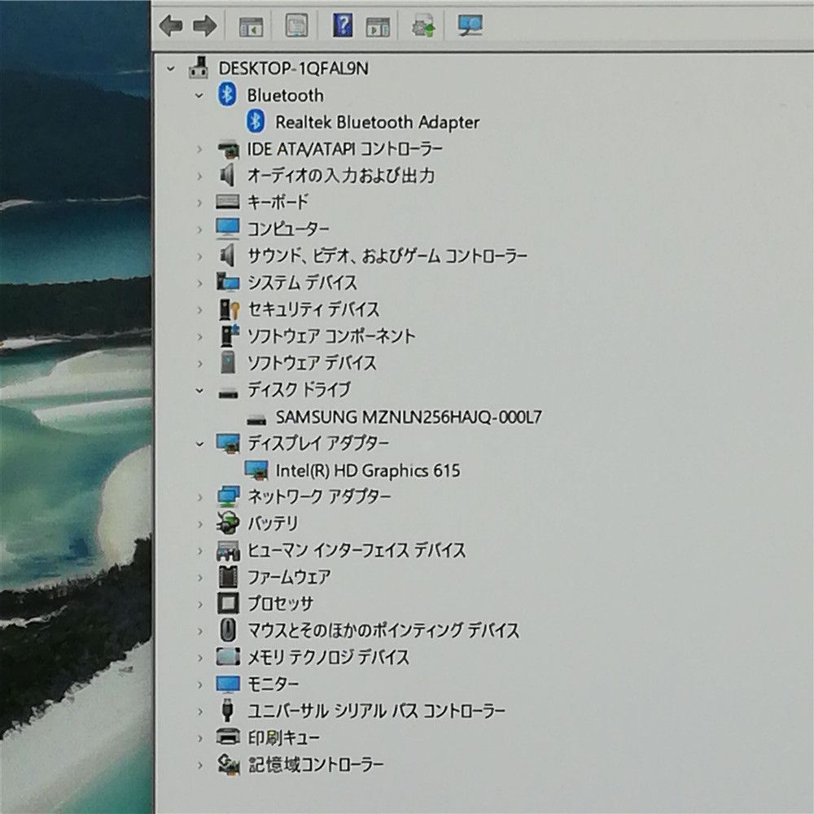Click the Help toolbar icon
The image size is (814, 814).
tap(342, 25)
